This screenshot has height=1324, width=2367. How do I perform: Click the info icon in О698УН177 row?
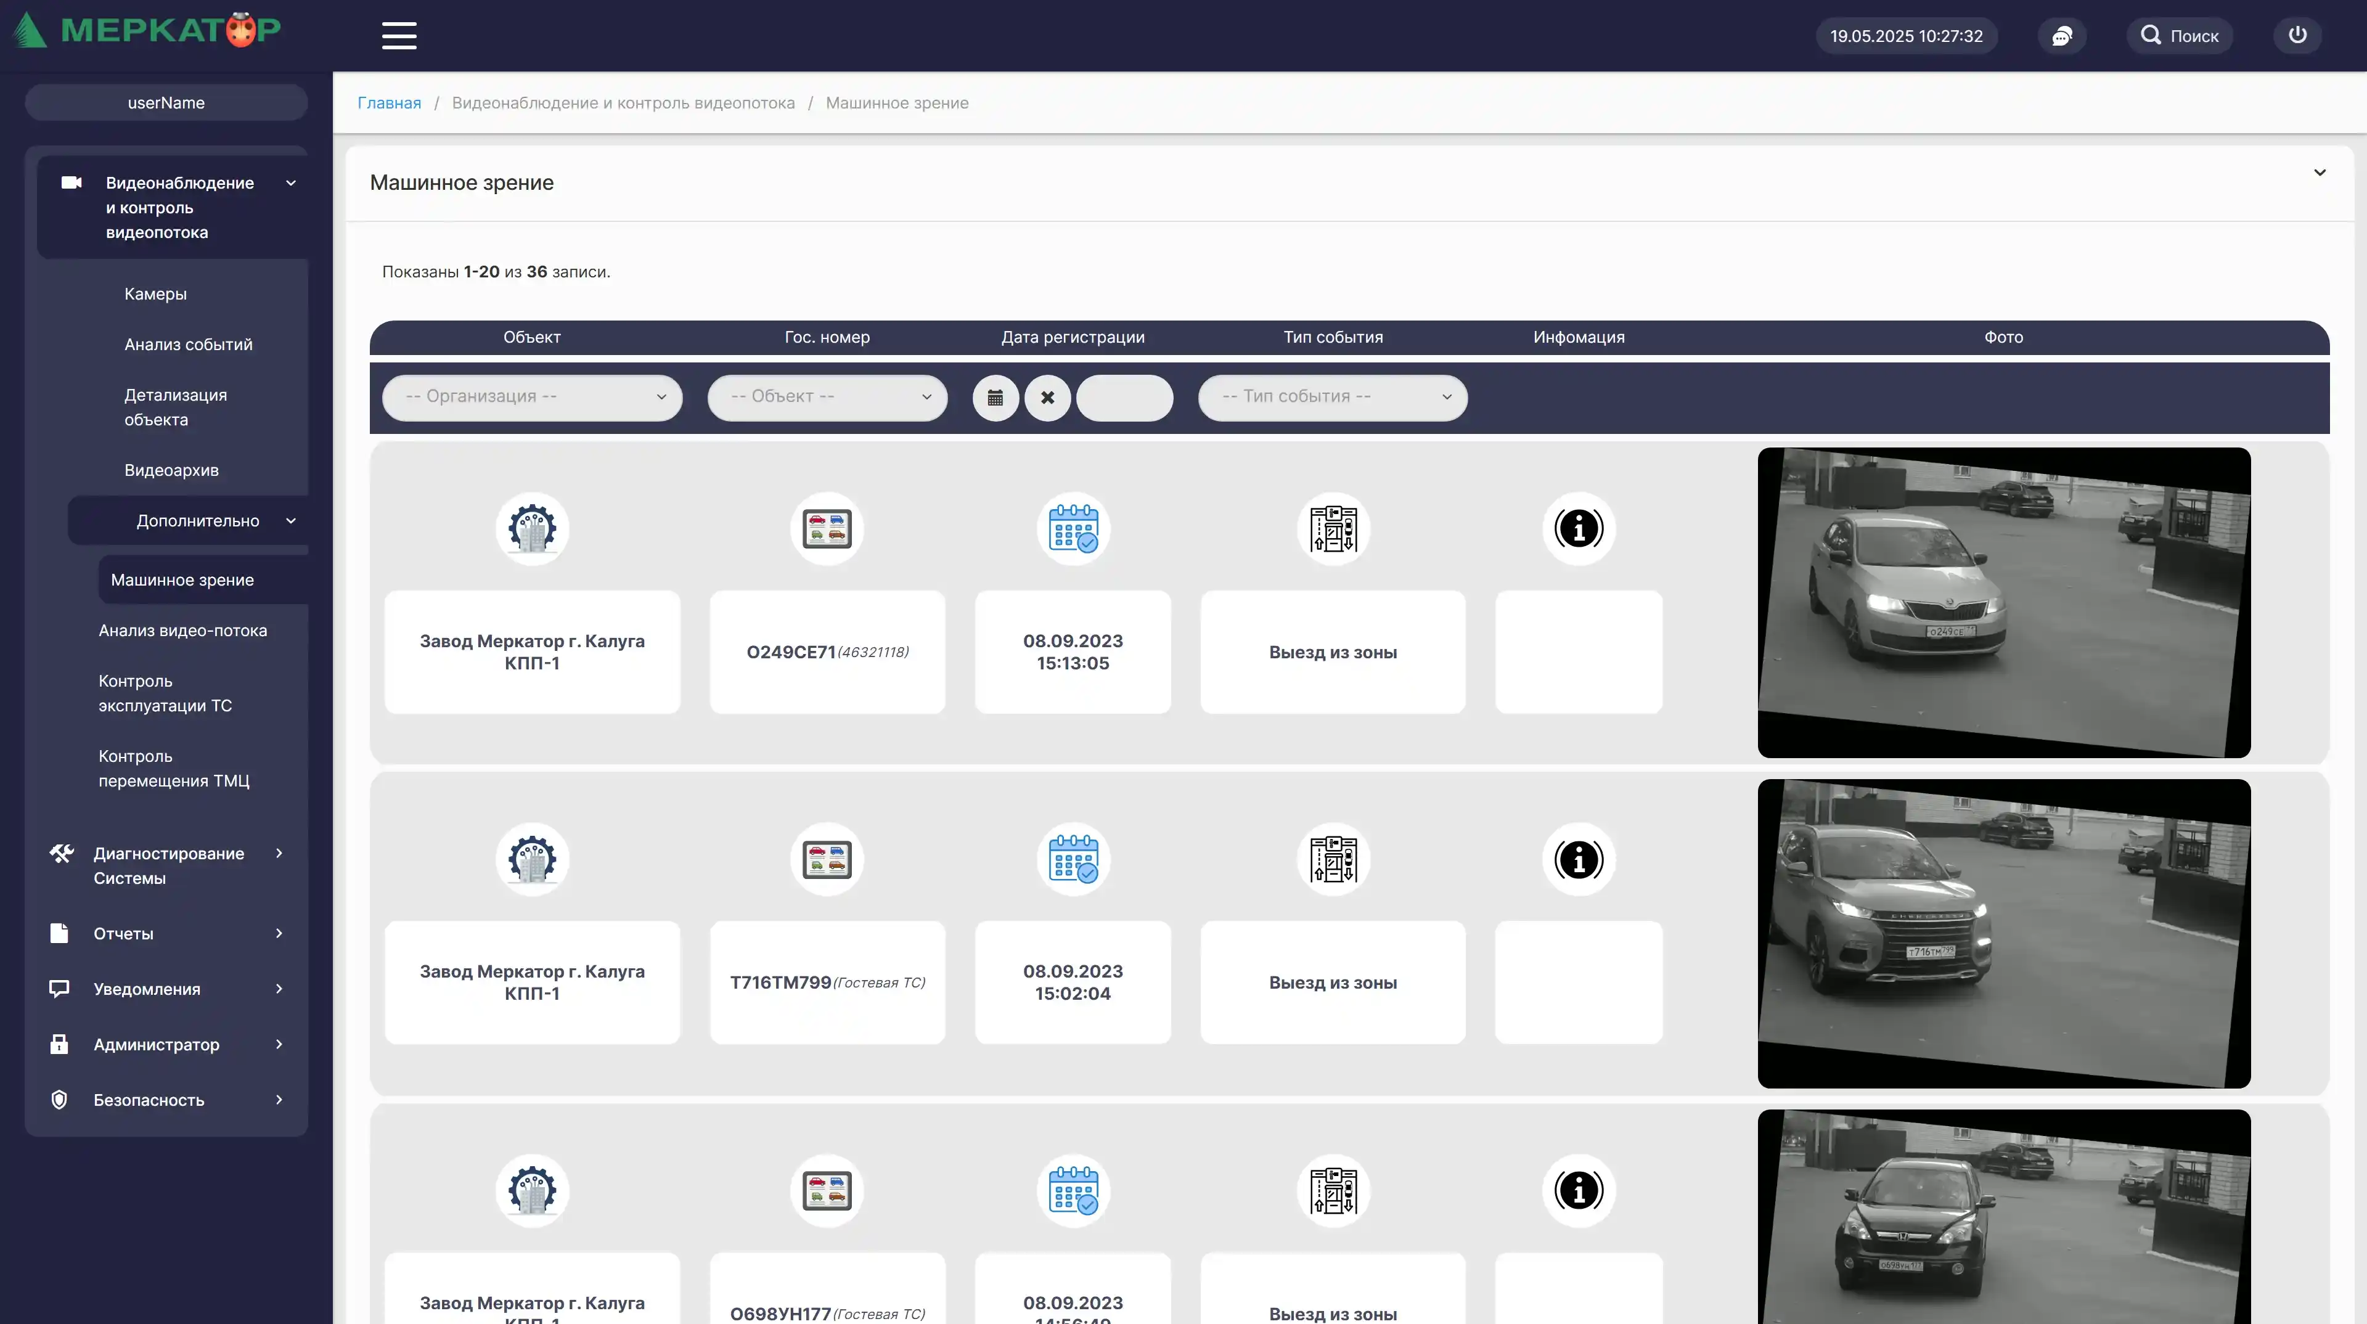[x=1579, y=1191]
